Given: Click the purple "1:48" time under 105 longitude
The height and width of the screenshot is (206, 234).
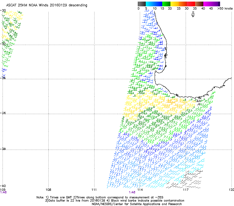Looking at the screenshot, I should 3,192.
